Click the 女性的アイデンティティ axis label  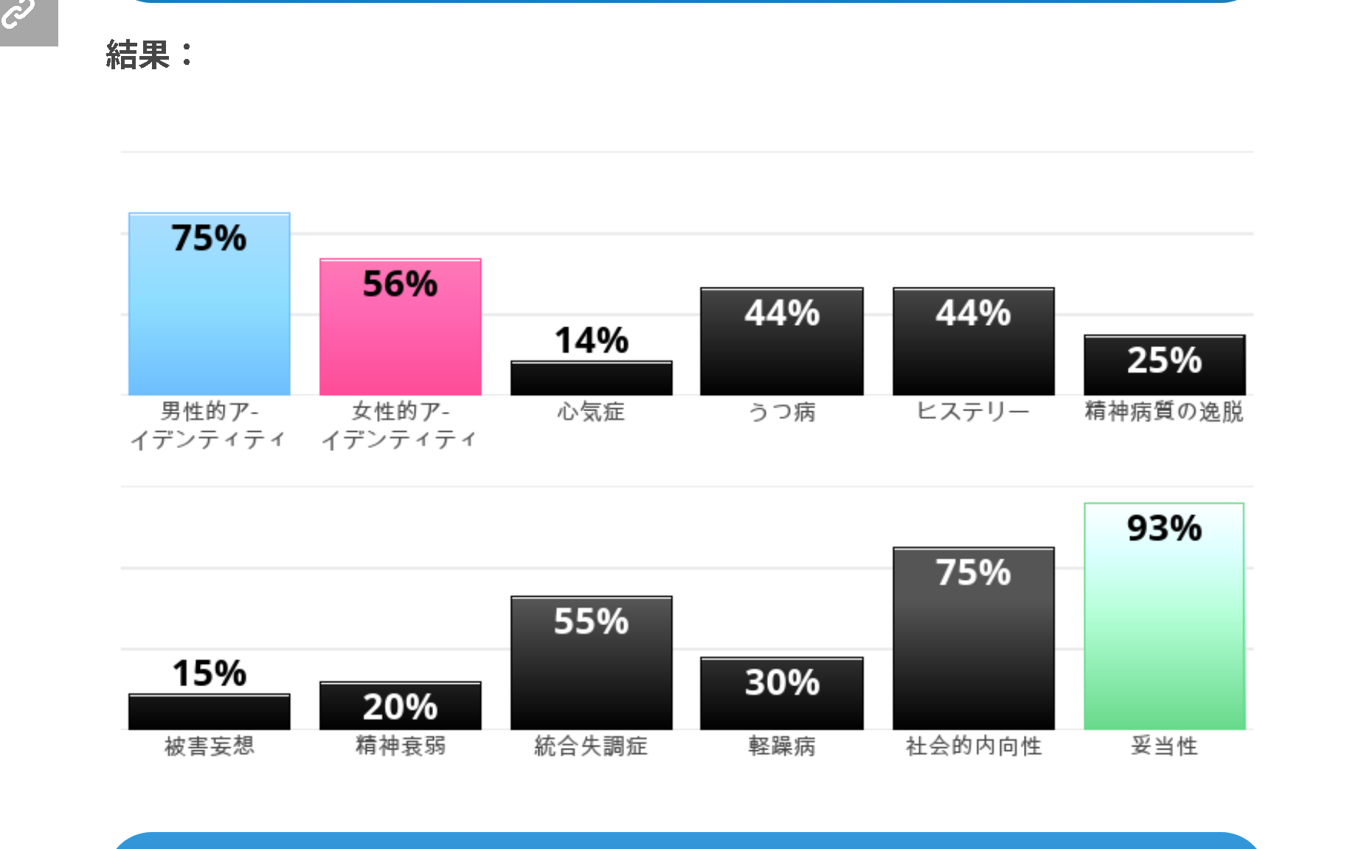click(x=400, y=425)
